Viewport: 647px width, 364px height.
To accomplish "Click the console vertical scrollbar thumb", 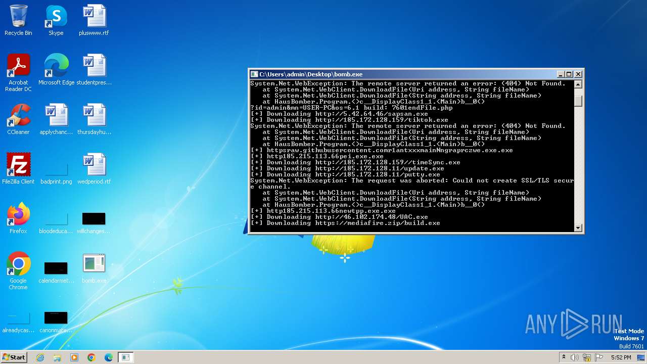I will pos(578,101).
